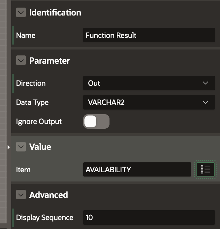This screenshot has height=229, width=220.
Task: Open the Item list picker icon
Action: click(205, 170)
